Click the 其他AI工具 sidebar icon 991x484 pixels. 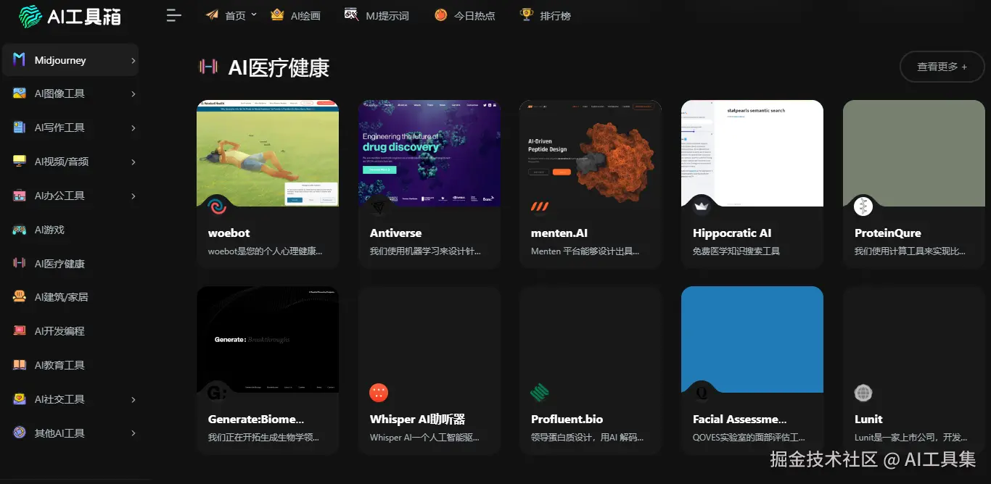pyautogui.click(x=20, y=433)
